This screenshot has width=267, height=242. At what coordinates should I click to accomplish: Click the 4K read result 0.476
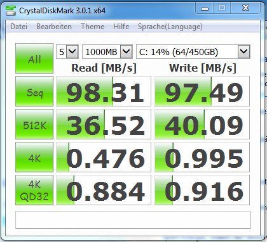104,157
